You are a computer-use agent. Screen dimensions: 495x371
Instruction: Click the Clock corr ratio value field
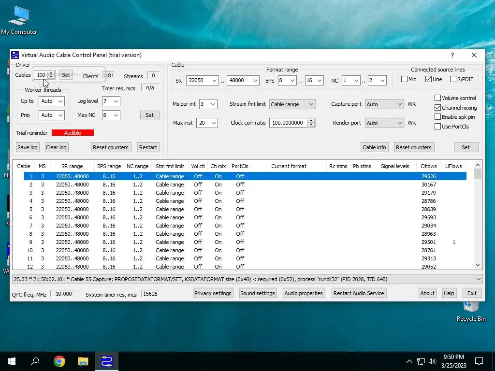click(288, 123)
